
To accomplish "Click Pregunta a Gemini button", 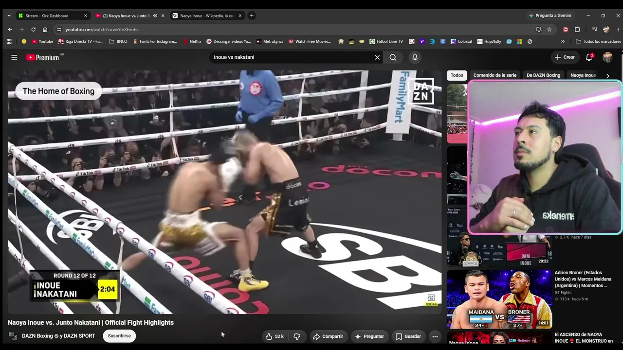I will click(550, 16).
